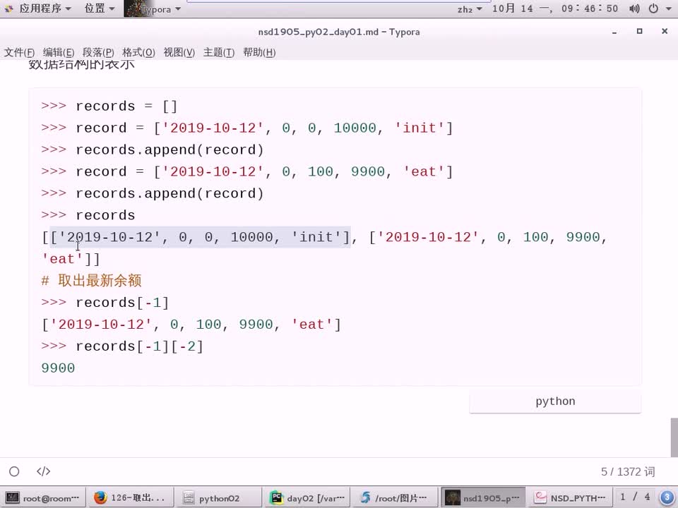Open the 应用程序 applications menu
Screen dimensions: 678x508
pos(37,8)
